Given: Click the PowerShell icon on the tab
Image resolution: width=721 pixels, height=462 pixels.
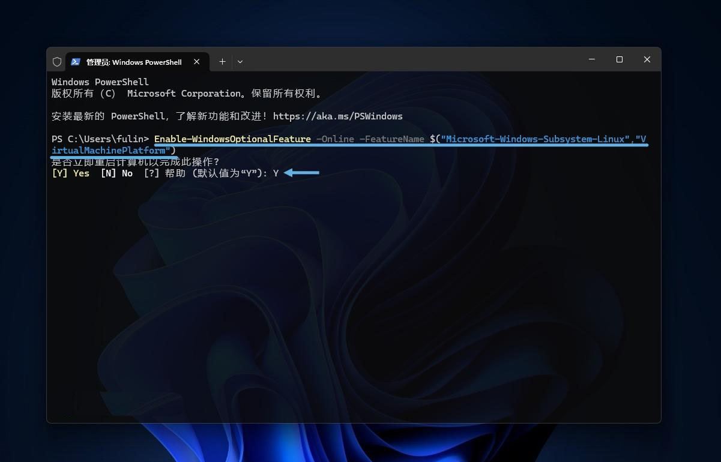Looking at the screenshot, I should 76,62.
